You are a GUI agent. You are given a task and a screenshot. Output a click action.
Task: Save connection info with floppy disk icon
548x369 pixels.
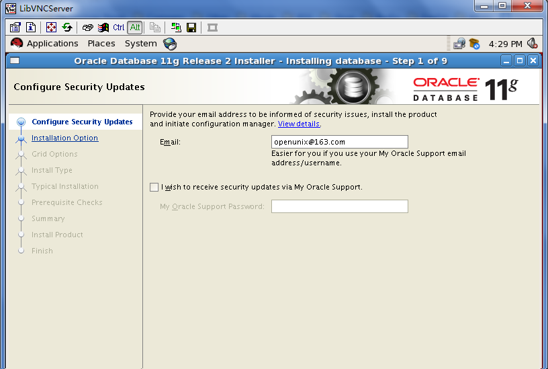click(191, 28)
